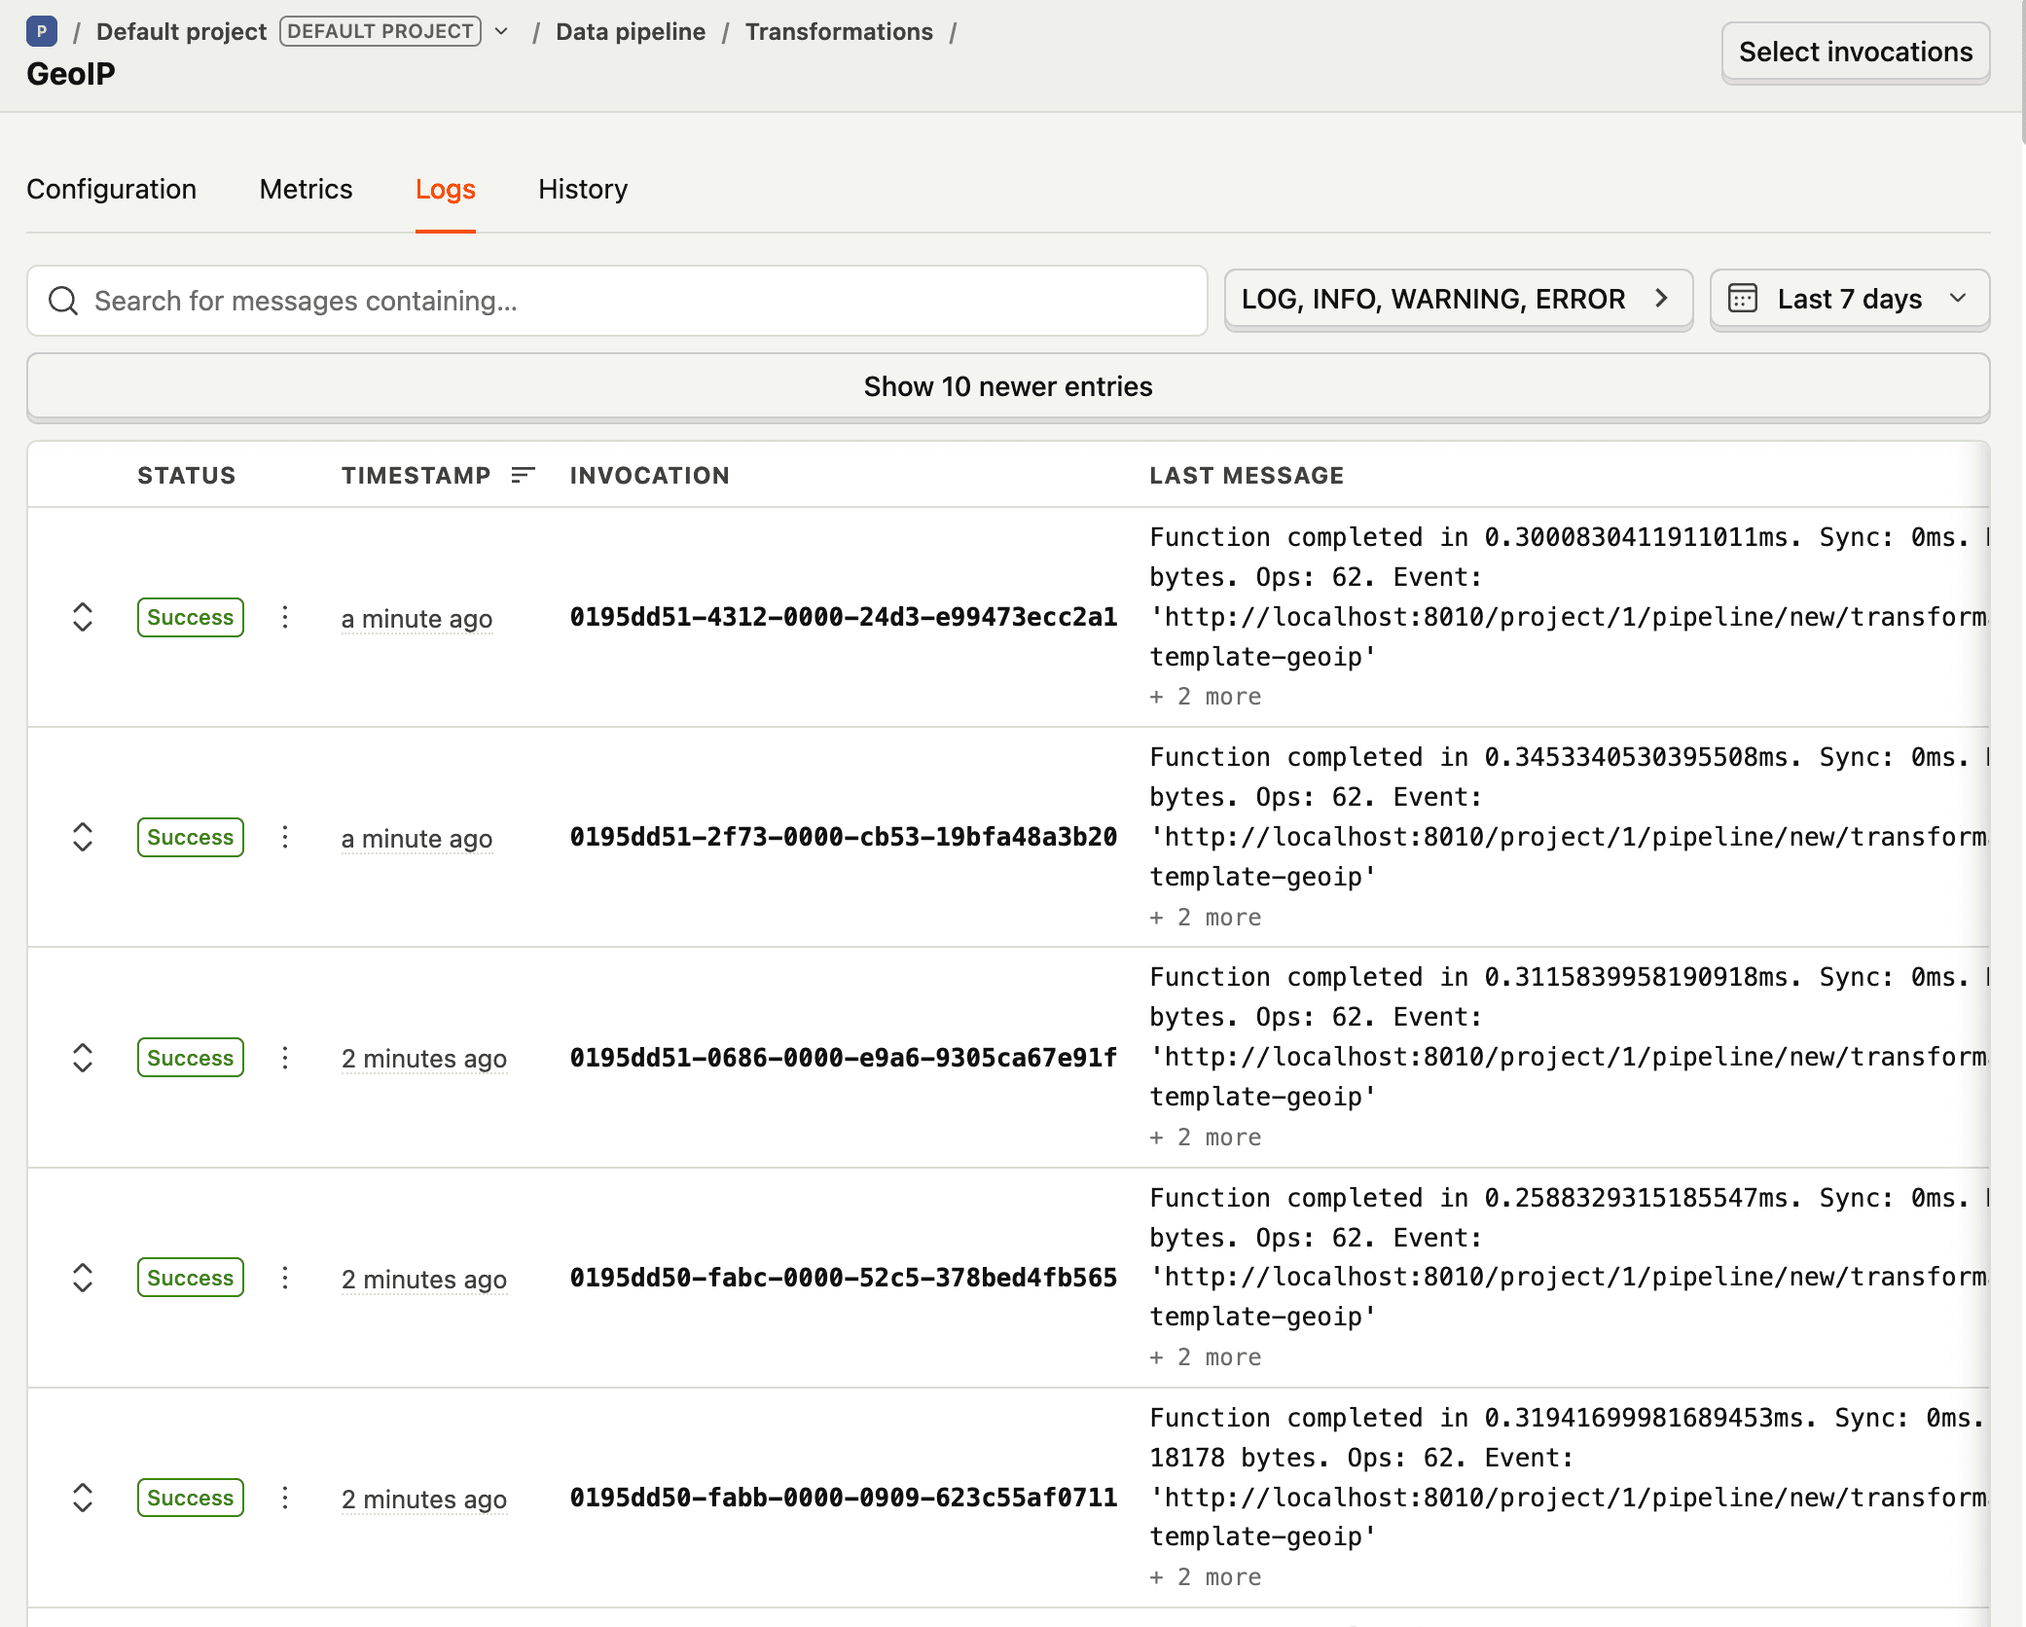This screenshot has width=2026, height=1627.
Task: Click invocation ID 0195dd51-4312-0000-24d3-e99473ecc2a1
Action: pyautogui.click(x=844, y=617)
